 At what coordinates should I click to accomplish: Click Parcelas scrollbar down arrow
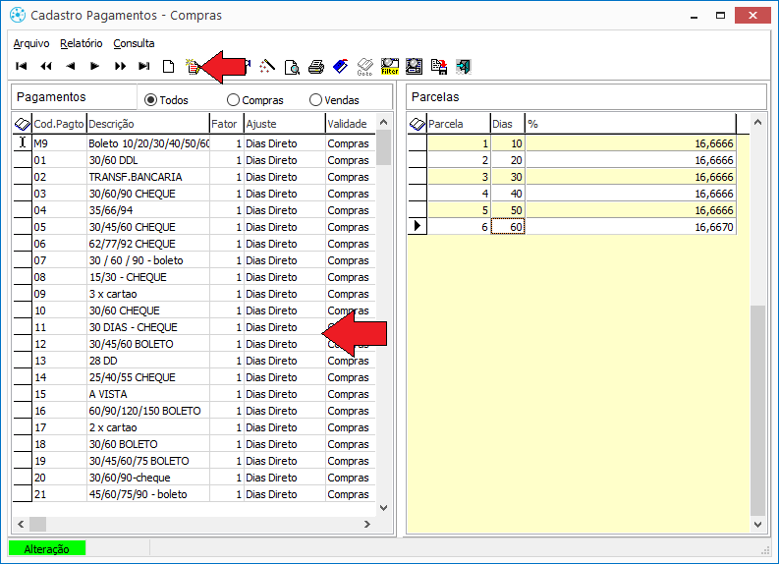click(x=757, y=524)
